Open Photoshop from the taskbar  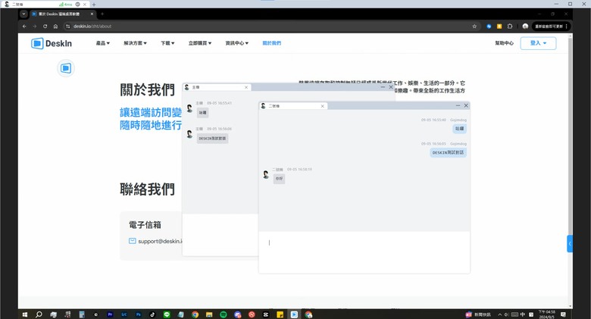coord(139,314)
